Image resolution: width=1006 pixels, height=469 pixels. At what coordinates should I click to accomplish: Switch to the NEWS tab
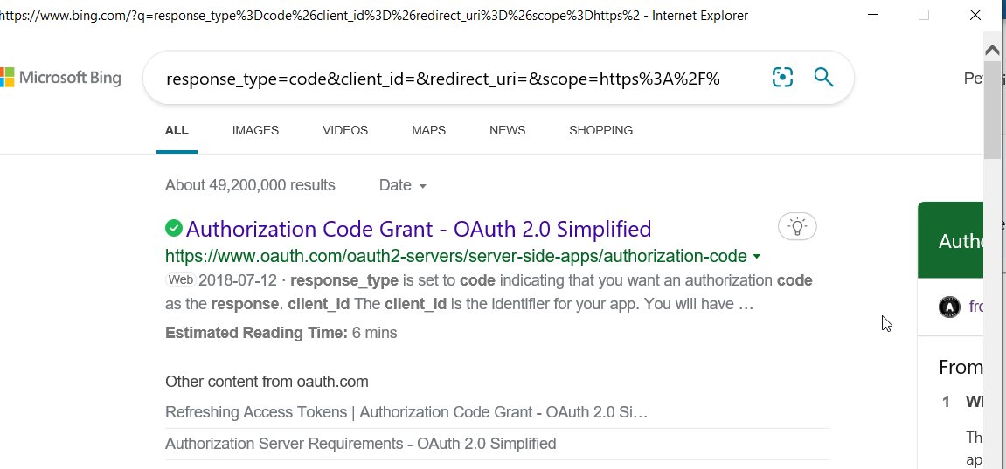click(508, 131)
